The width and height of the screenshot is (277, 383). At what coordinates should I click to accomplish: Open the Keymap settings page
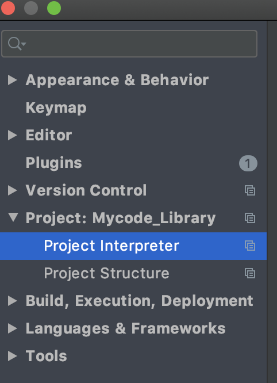[56, 108]
